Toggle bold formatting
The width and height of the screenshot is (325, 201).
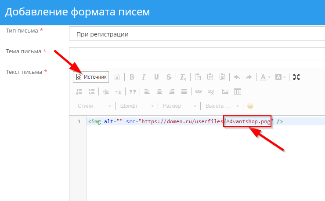coord(131,77)
